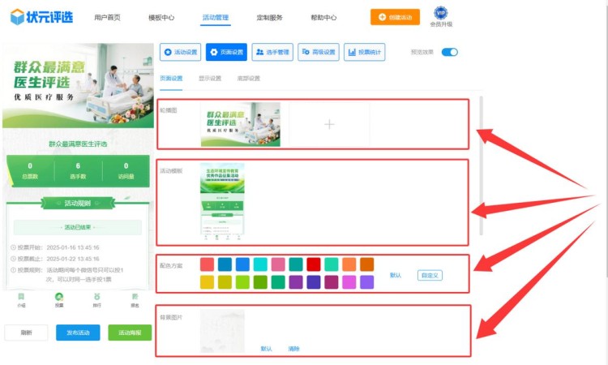This screenshot has width=608, height=365.
Task: Click the VIP 会员升级 badge icon
Action: pos(440,13)
